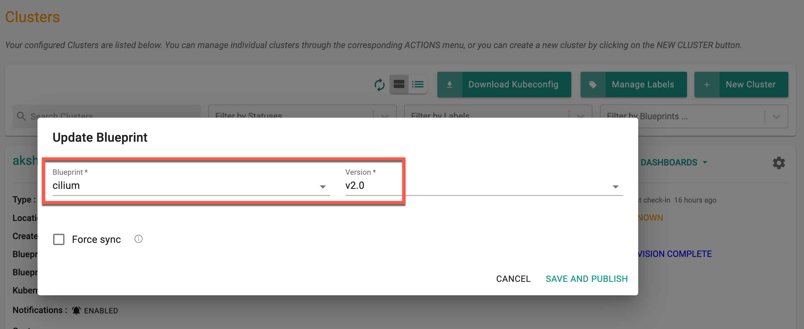Click the Download Kubeconfig button
Image resolution: width=804 pixels, height=329 pixels.
[x=504, y=85]
